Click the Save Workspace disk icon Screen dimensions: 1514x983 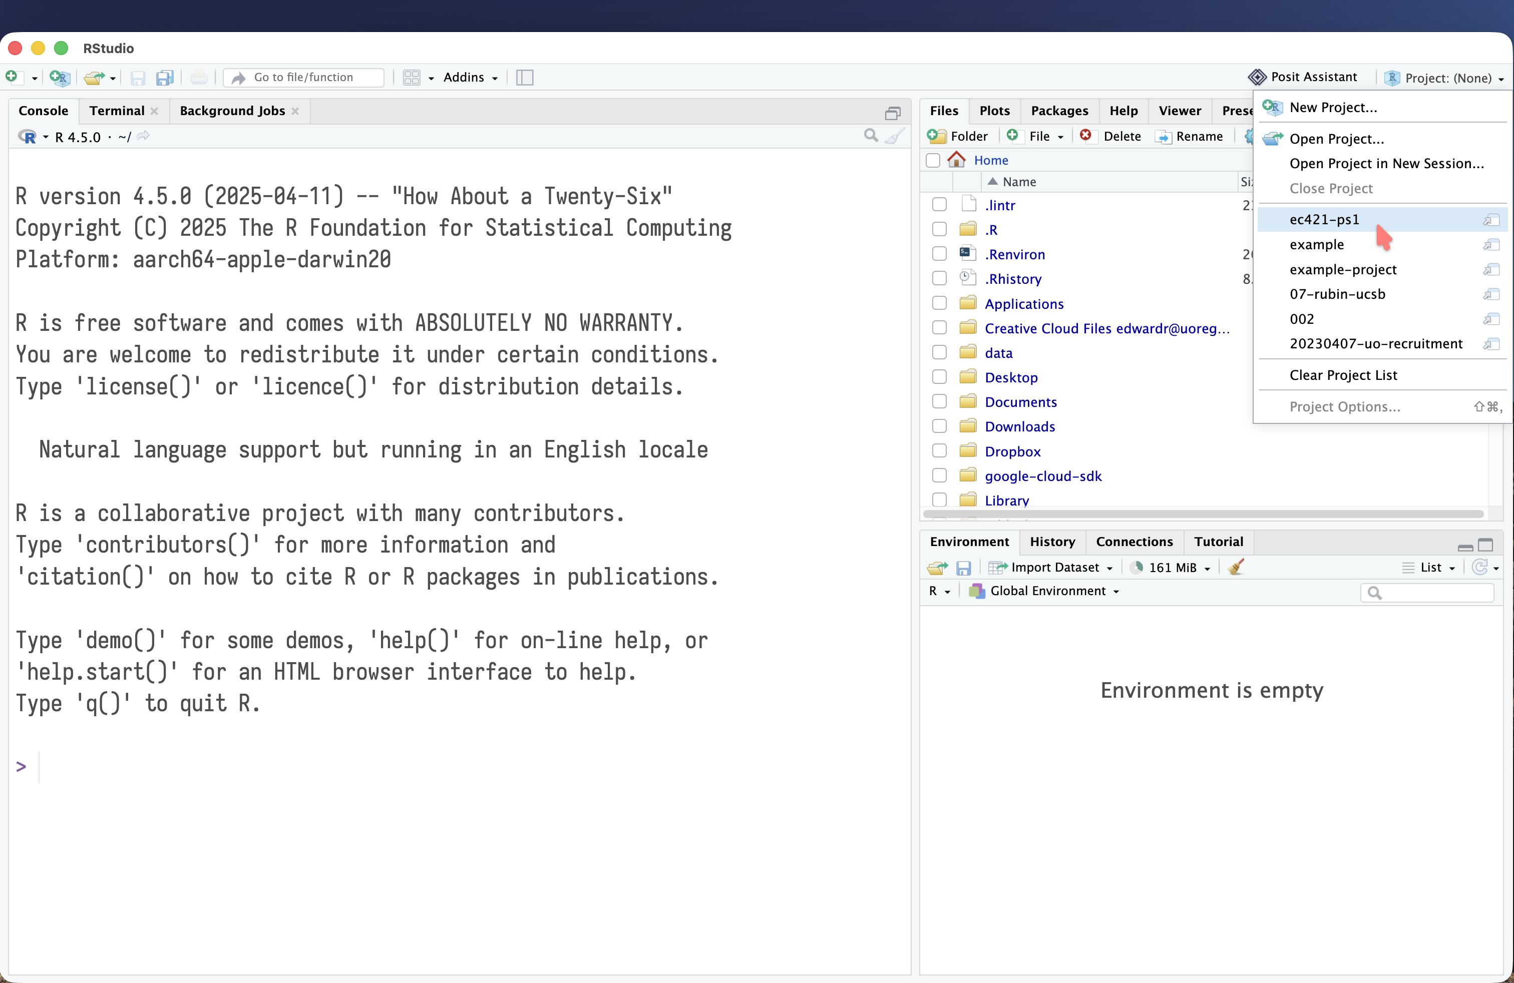point(964,567)
